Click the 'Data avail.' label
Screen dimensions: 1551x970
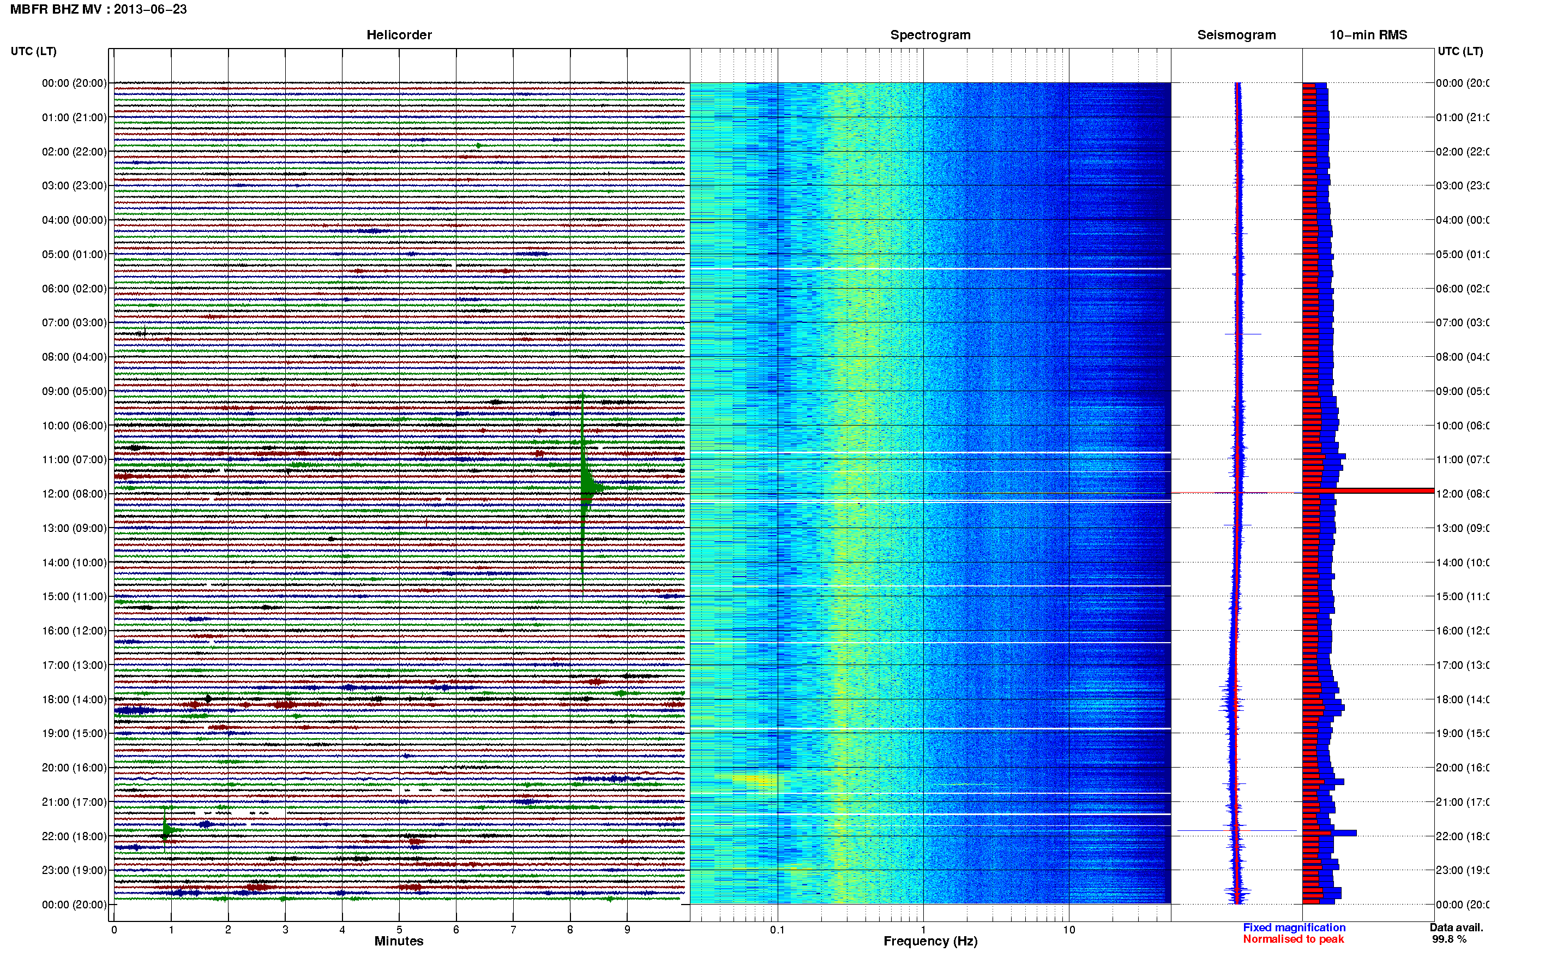[x=1456, y=927]
